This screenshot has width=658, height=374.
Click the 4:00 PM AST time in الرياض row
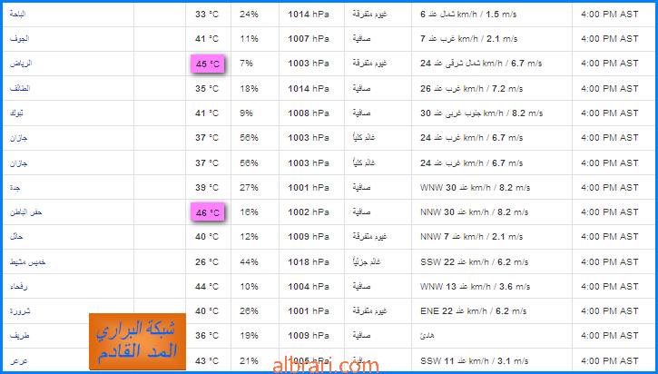610,64
